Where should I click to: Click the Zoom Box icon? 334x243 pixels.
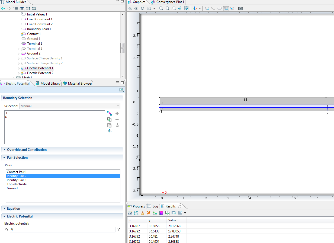pos(174,8)
